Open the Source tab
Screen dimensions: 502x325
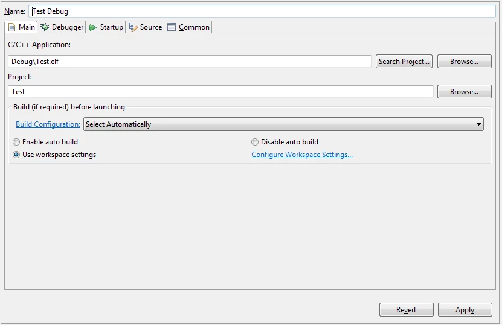click(x=145, y=27)
